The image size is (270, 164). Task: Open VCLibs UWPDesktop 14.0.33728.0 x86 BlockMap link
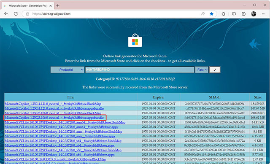coord(63,150)
